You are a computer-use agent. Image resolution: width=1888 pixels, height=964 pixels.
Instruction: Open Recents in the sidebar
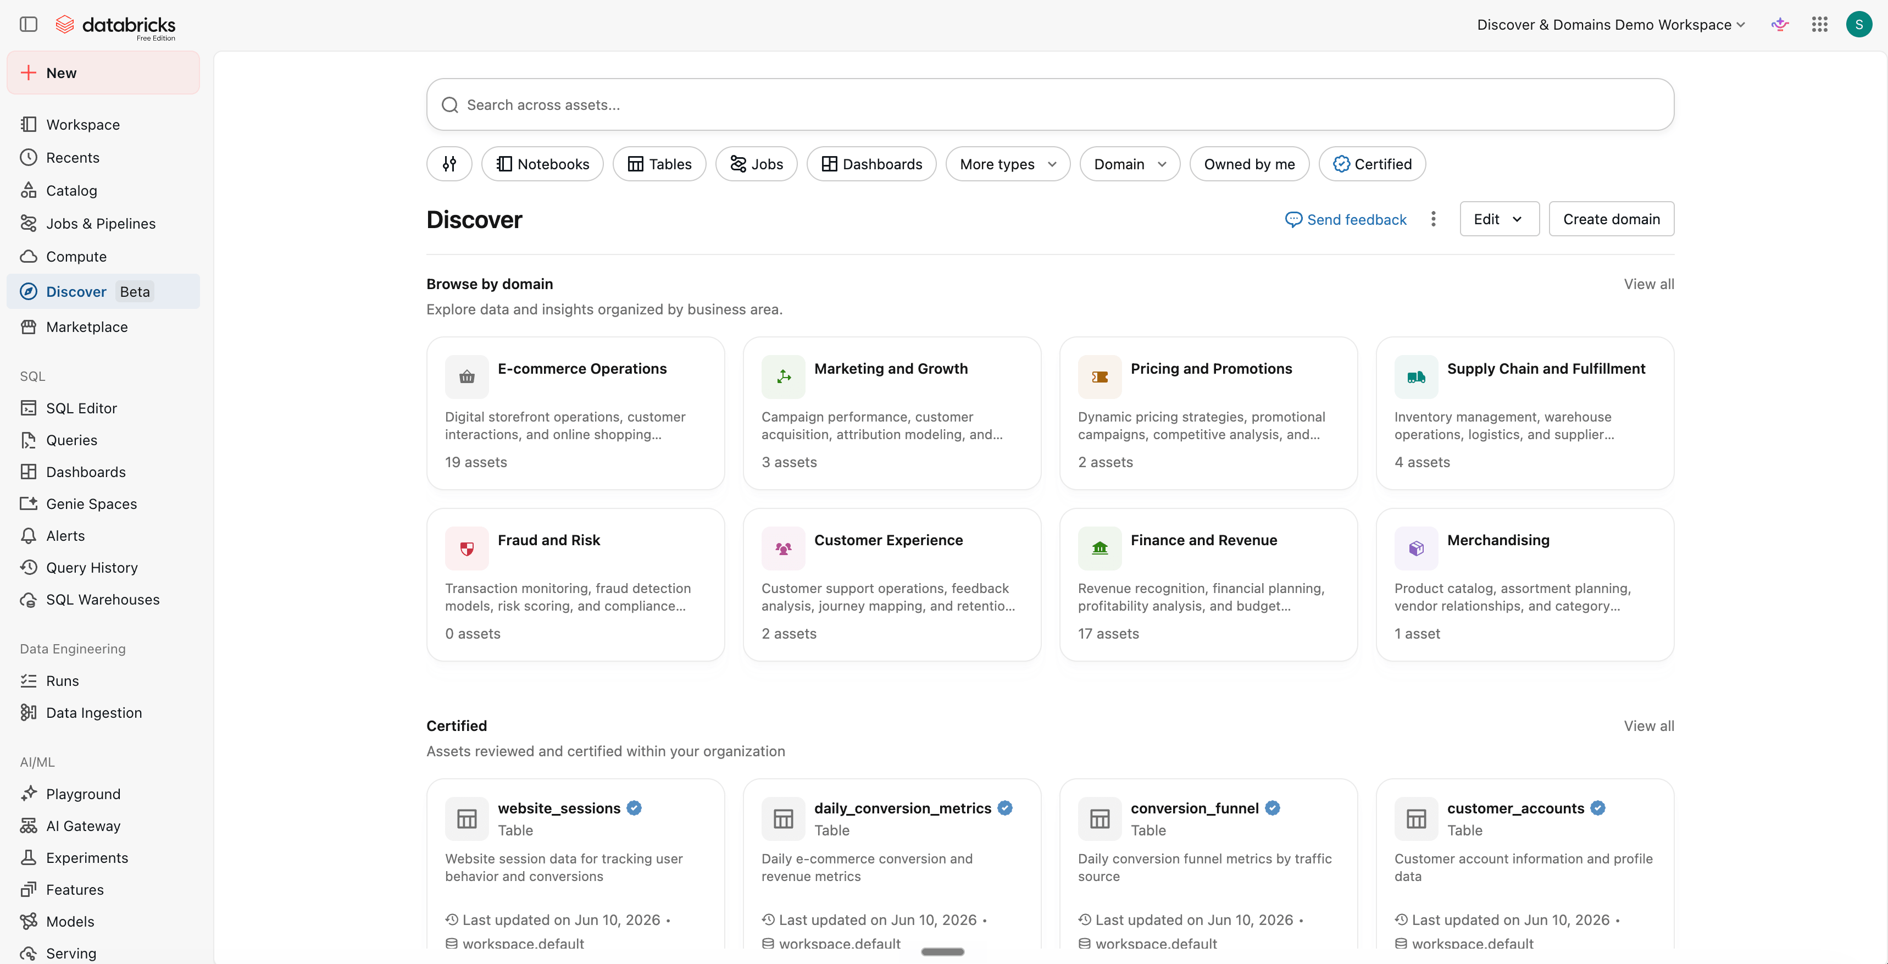click(x=103, y=158)
